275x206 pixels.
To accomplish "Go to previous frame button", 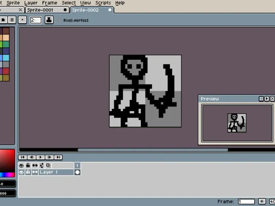I will tap(32, 157).
